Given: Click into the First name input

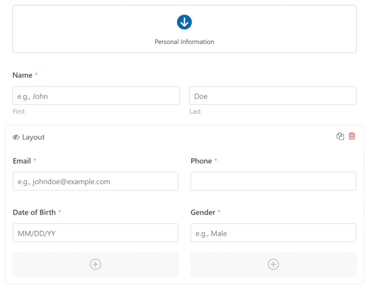Looking at the screenshot, I should 96,96.
